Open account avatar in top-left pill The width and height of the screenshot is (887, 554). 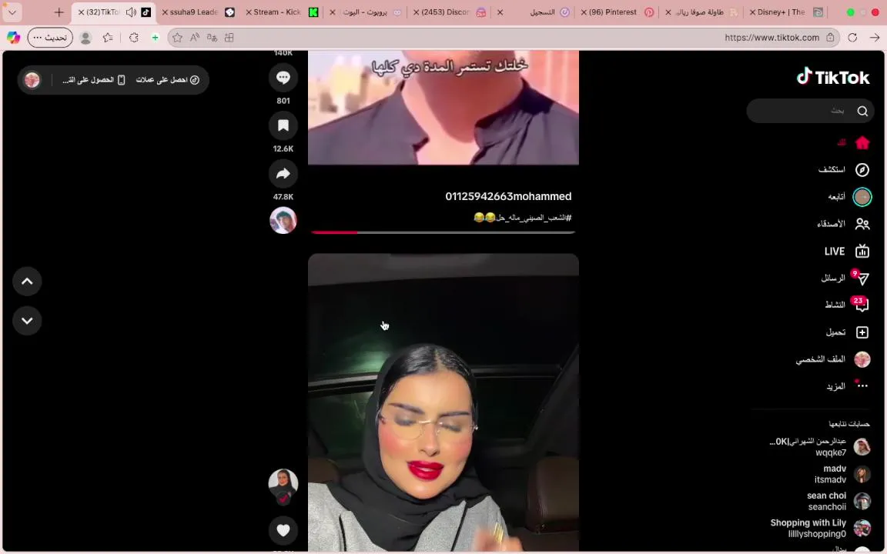[32, 80]
